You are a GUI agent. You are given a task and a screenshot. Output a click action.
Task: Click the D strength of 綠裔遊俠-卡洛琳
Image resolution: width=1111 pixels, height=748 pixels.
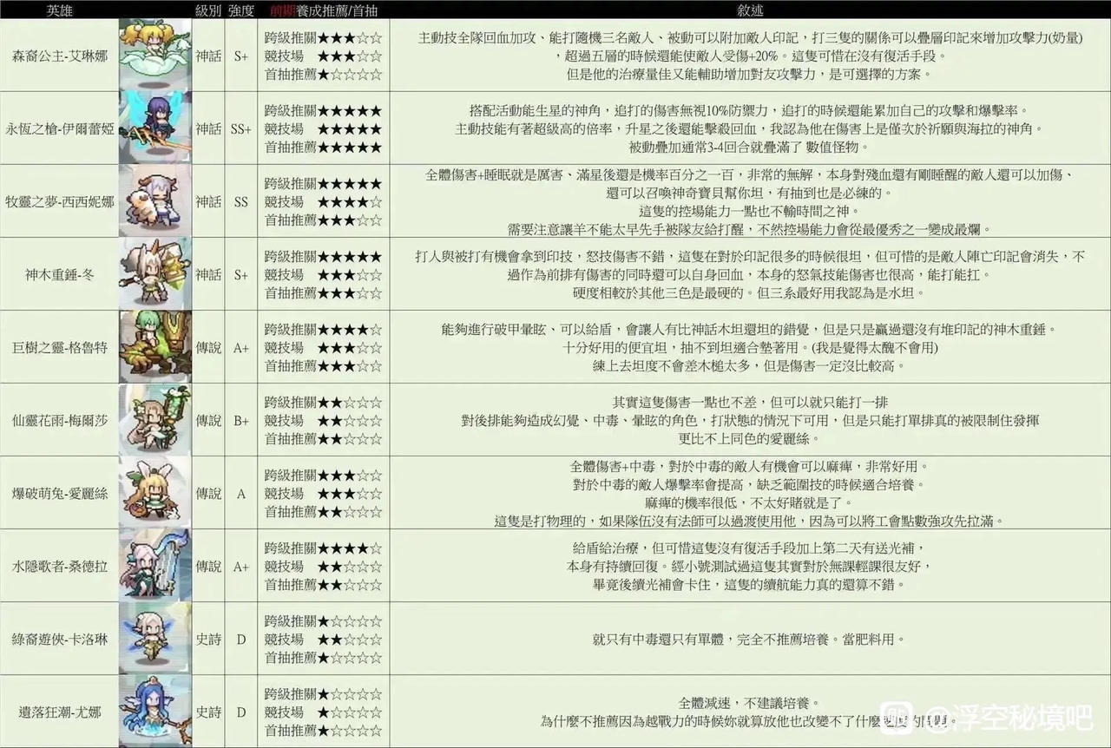coord(241,639)
